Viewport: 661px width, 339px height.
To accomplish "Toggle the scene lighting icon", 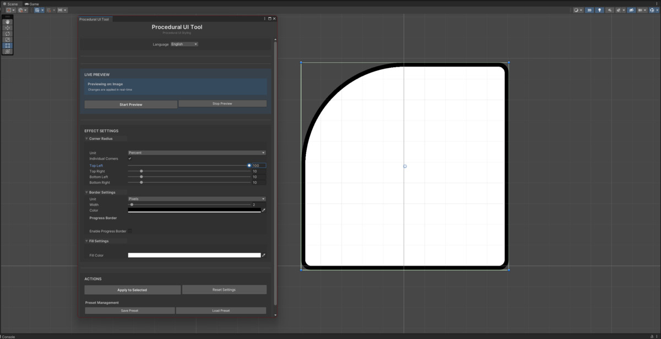I will click(599, 10).
